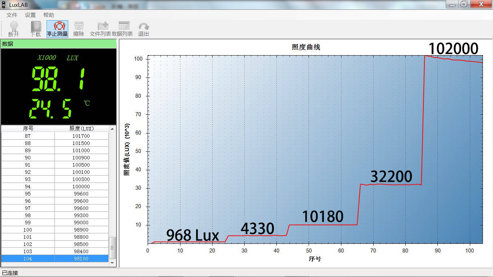Click the X1000 range indicator
Viewport: 493px width, 277px height.
tap(47, 58)
